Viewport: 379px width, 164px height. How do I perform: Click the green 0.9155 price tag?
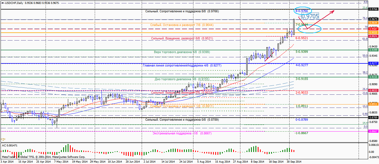[x=373, y=77]
